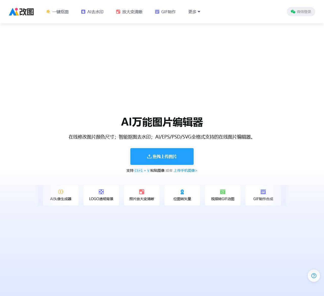Click the GIF制作合成 filmstrip icon
This screenshot has height=296, width=324.
click(263, 192)
